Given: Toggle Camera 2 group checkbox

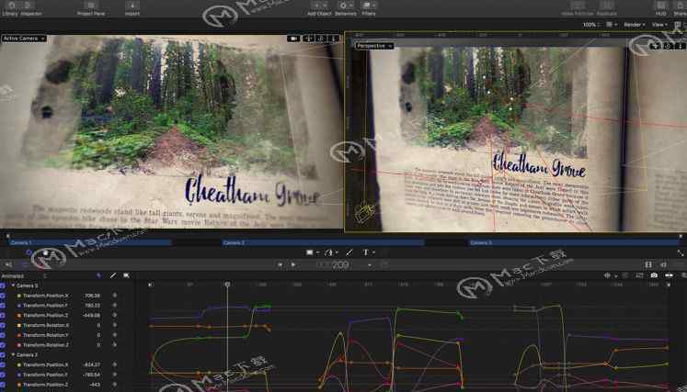Looking at the screenshot, I should (2, 354).
